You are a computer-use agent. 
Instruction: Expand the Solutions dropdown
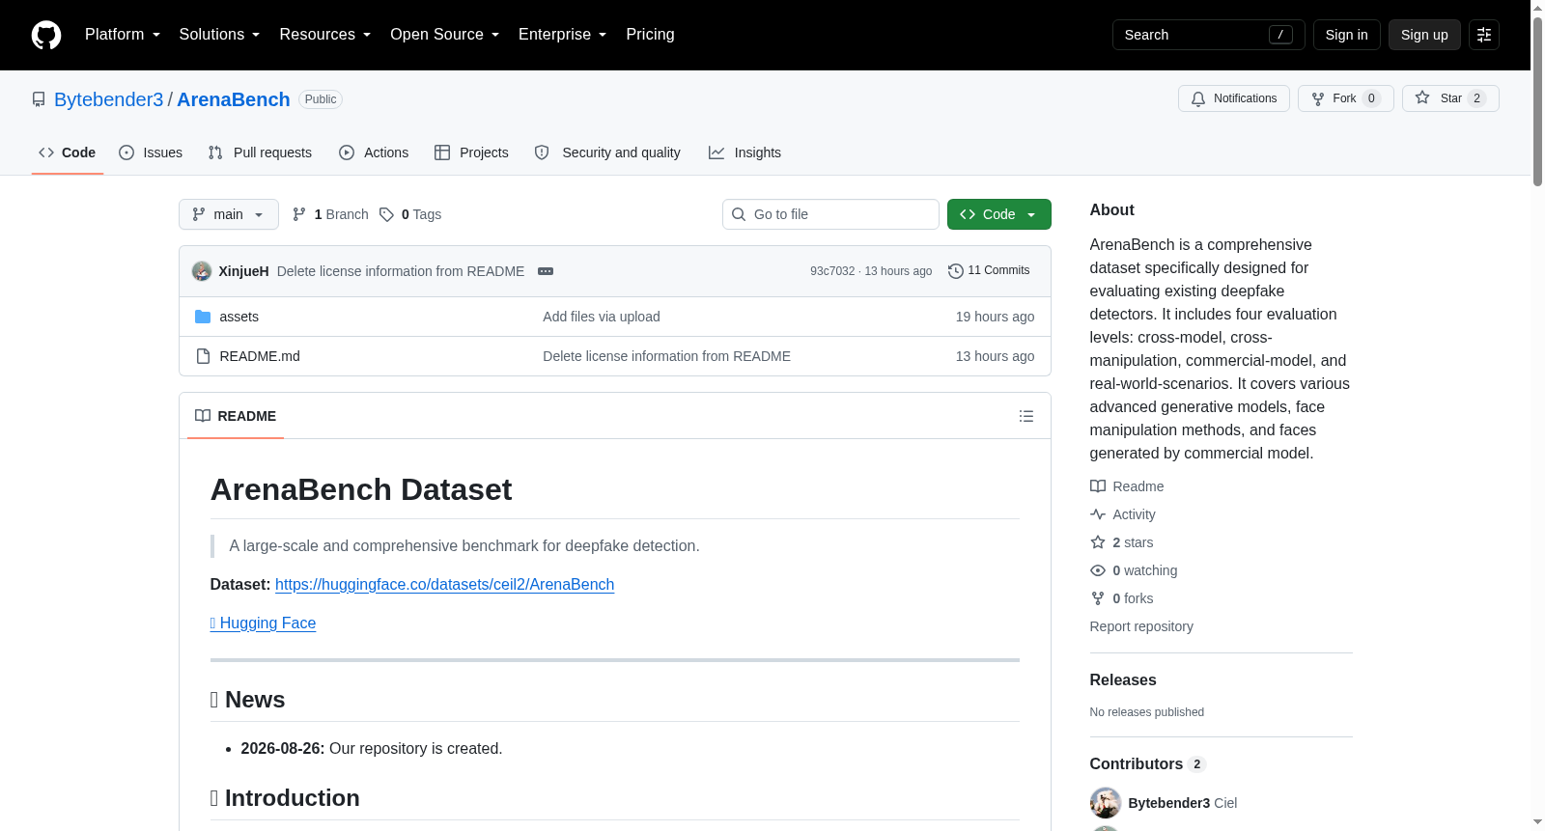pos(219,35)
